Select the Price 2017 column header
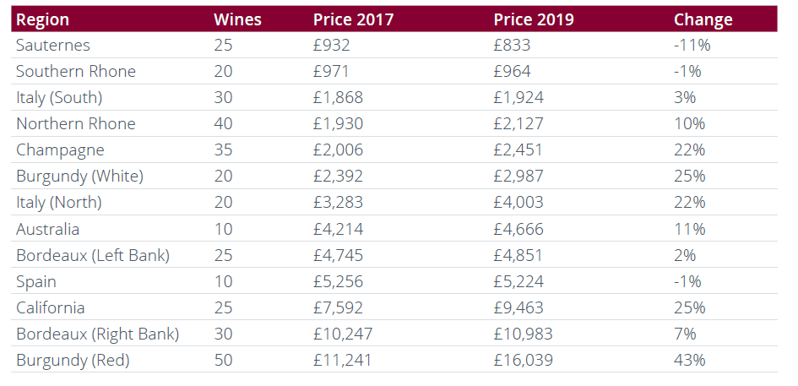The image size is (798, 386). tap(353, 19)
